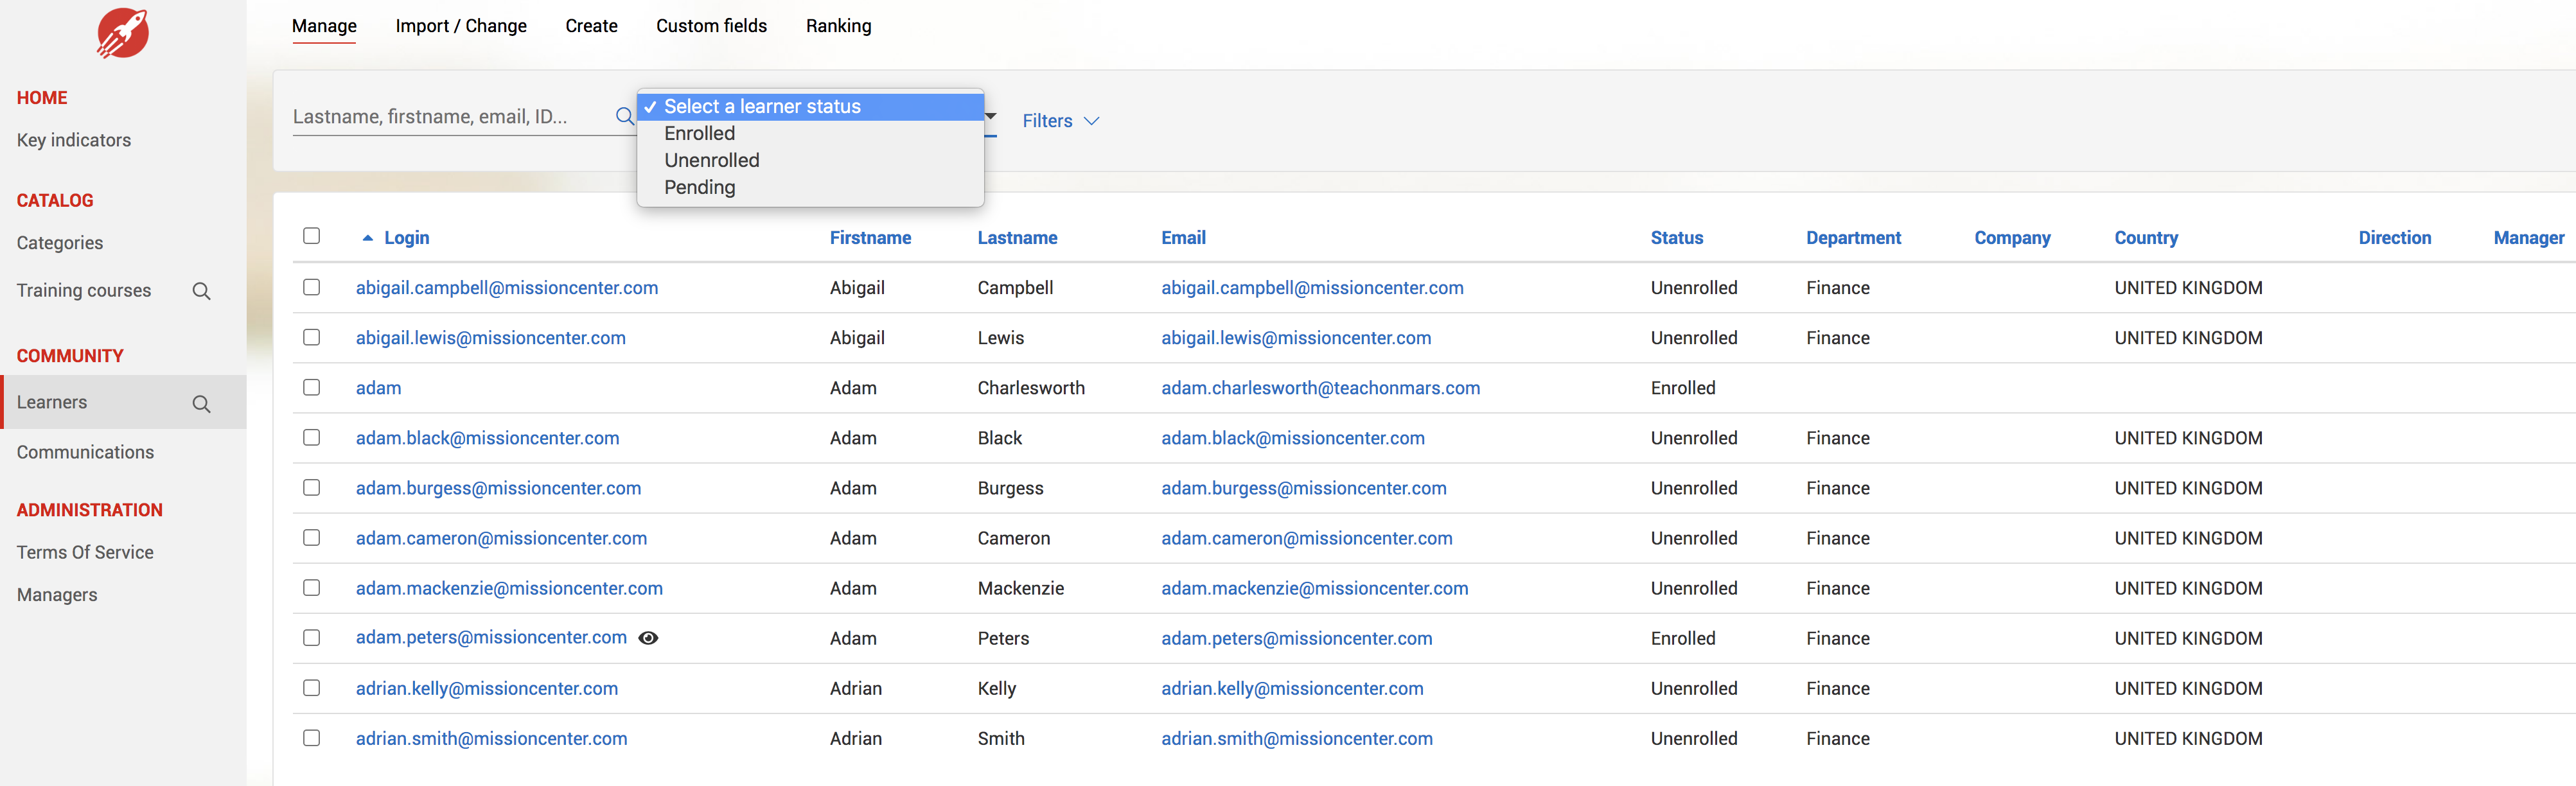Image resolution: width=2576 pixels, height=786 pixels.
Task: Sort by the Company column header
Action: [2012, 238]
